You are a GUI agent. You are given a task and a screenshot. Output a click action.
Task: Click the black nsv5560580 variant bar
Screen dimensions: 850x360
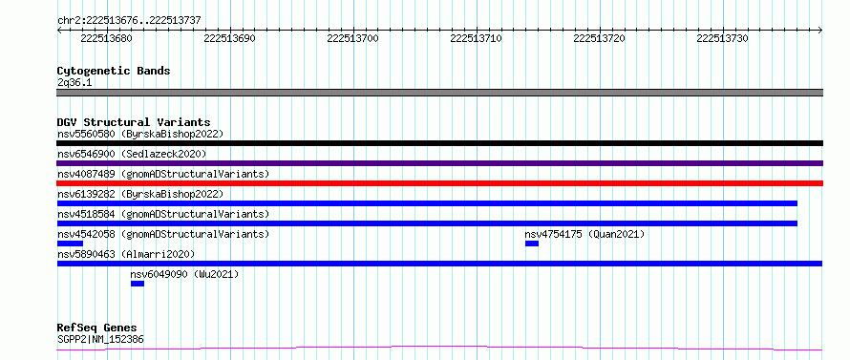[x=439, y=143]
